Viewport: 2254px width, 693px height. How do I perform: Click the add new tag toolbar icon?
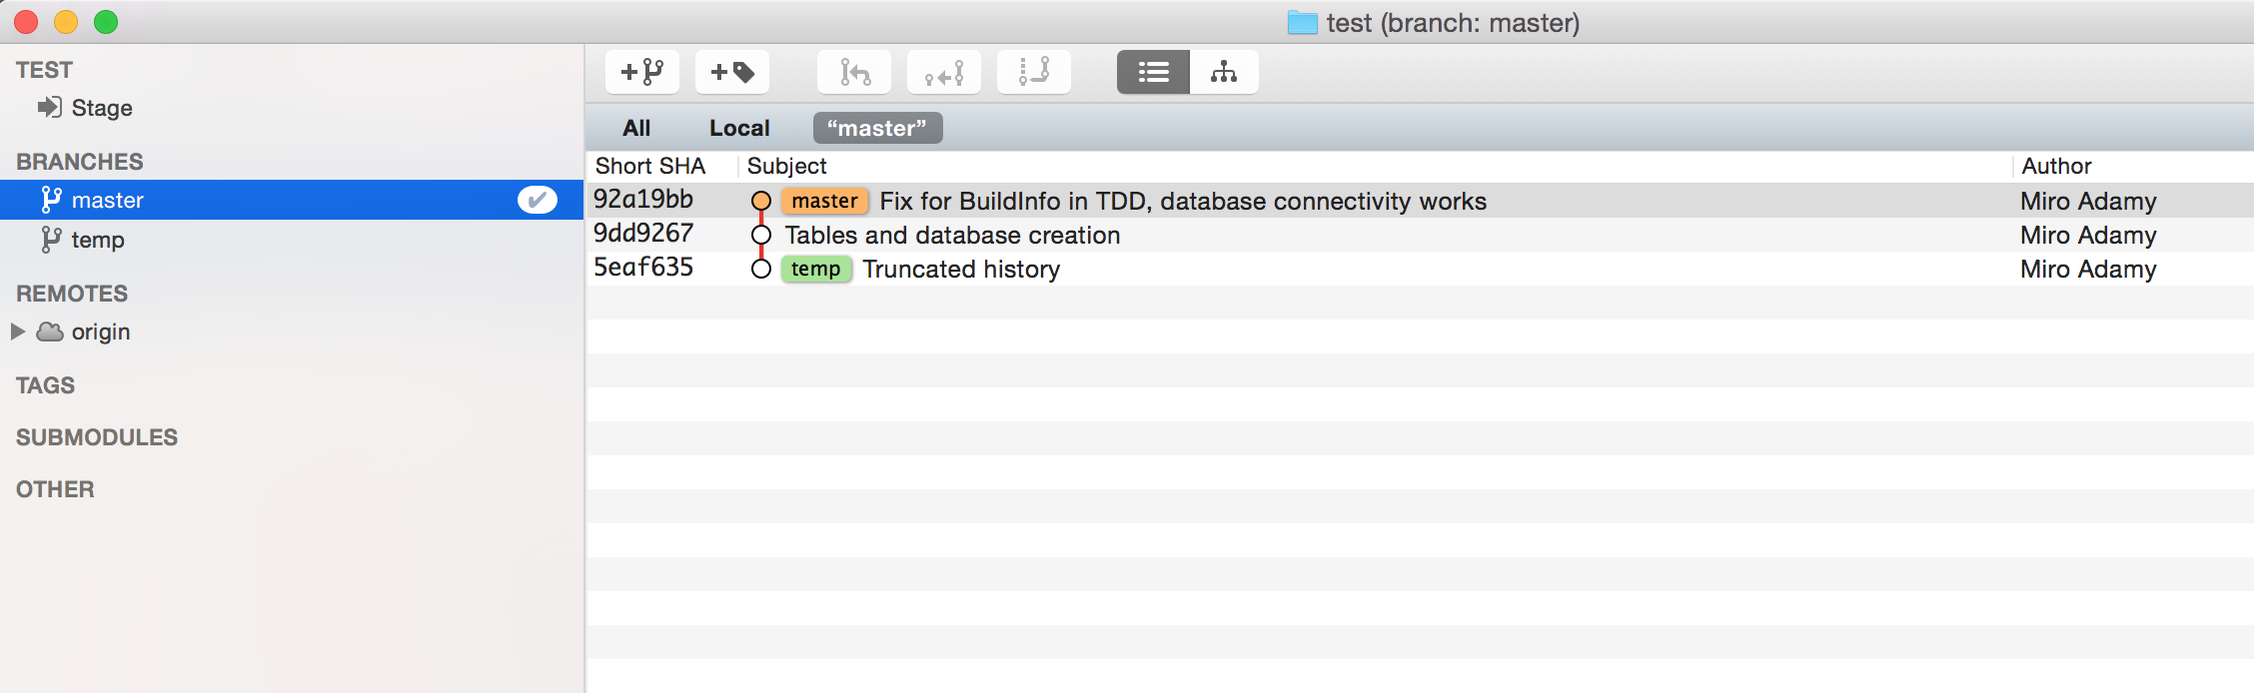(x=732, y=72)
